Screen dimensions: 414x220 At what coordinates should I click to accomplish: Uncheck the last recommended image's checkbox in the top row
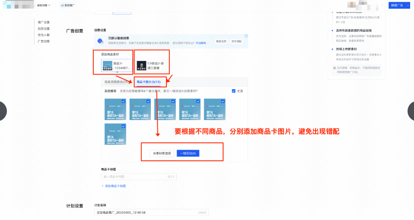tap(223, 101)
